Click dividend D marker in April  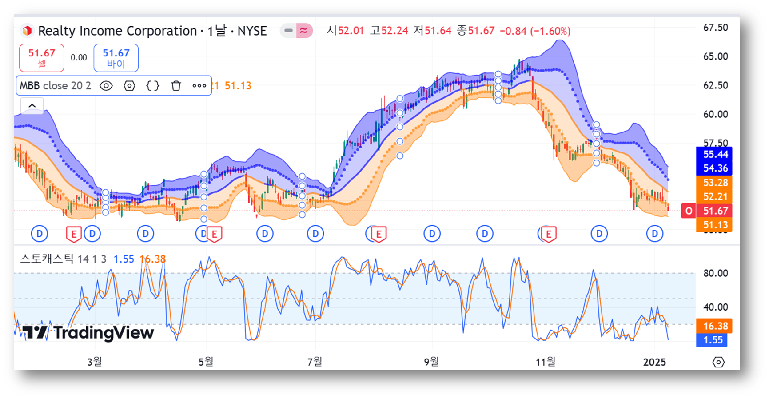click(145, 234)
